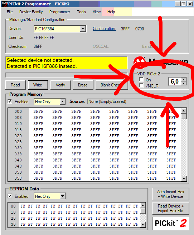The height and width of the screenshot is (235, 194).
Task: Click the PICkit 2 logo
Action: [171, 224]
